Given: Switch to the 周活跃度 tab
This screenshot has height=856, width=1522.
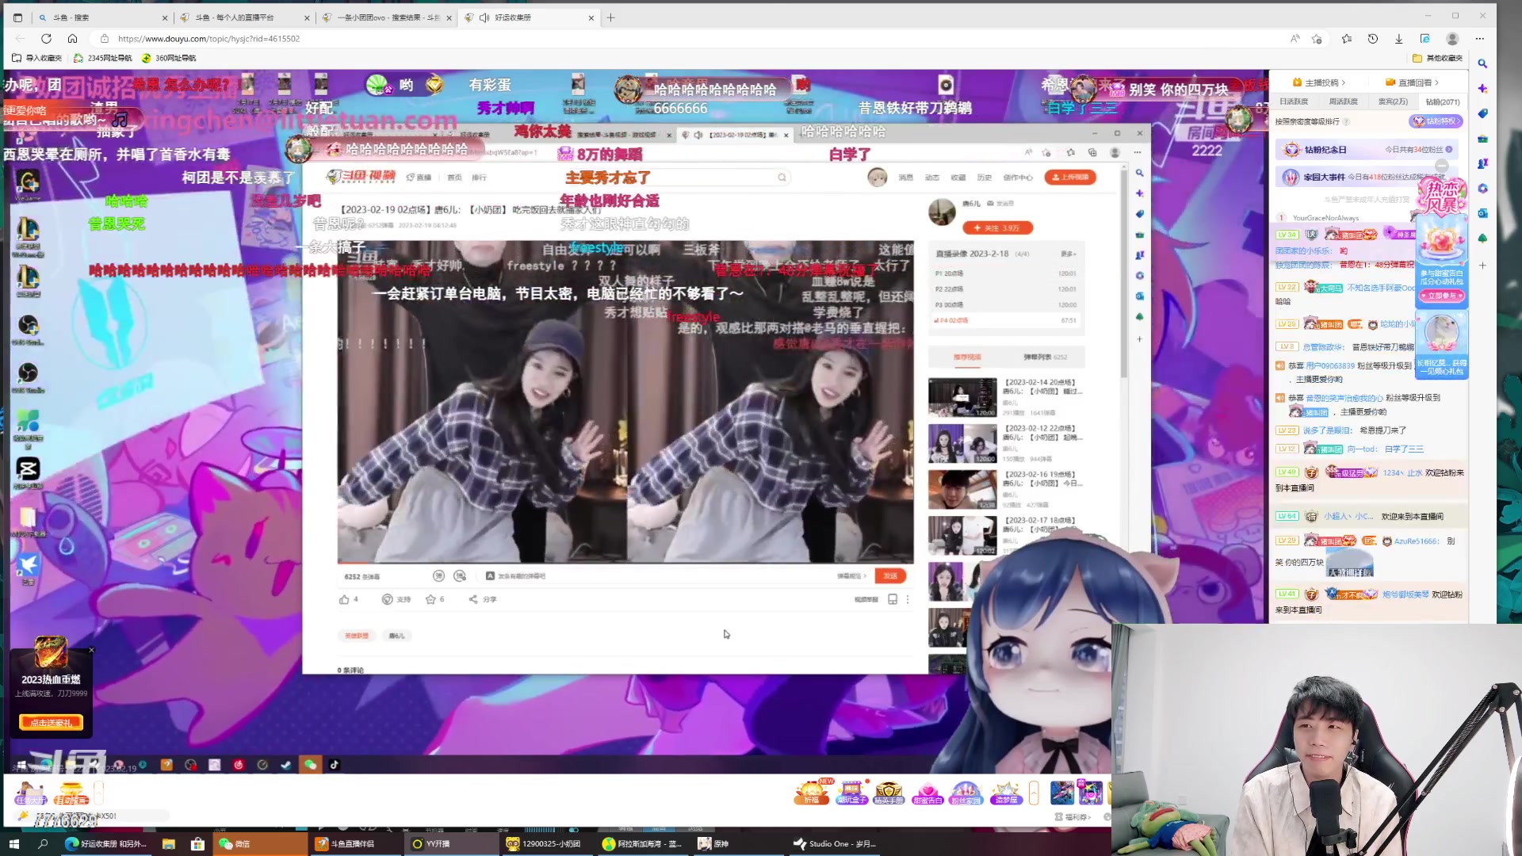Looking at the screenshot, I should [x=1343, y=101].
